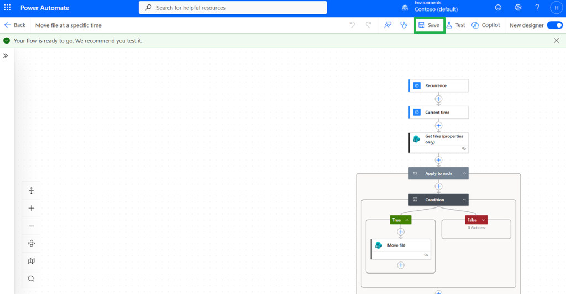Go back with the Back button
The height and width of the screenshot is (294, 566).
point(15,25)
